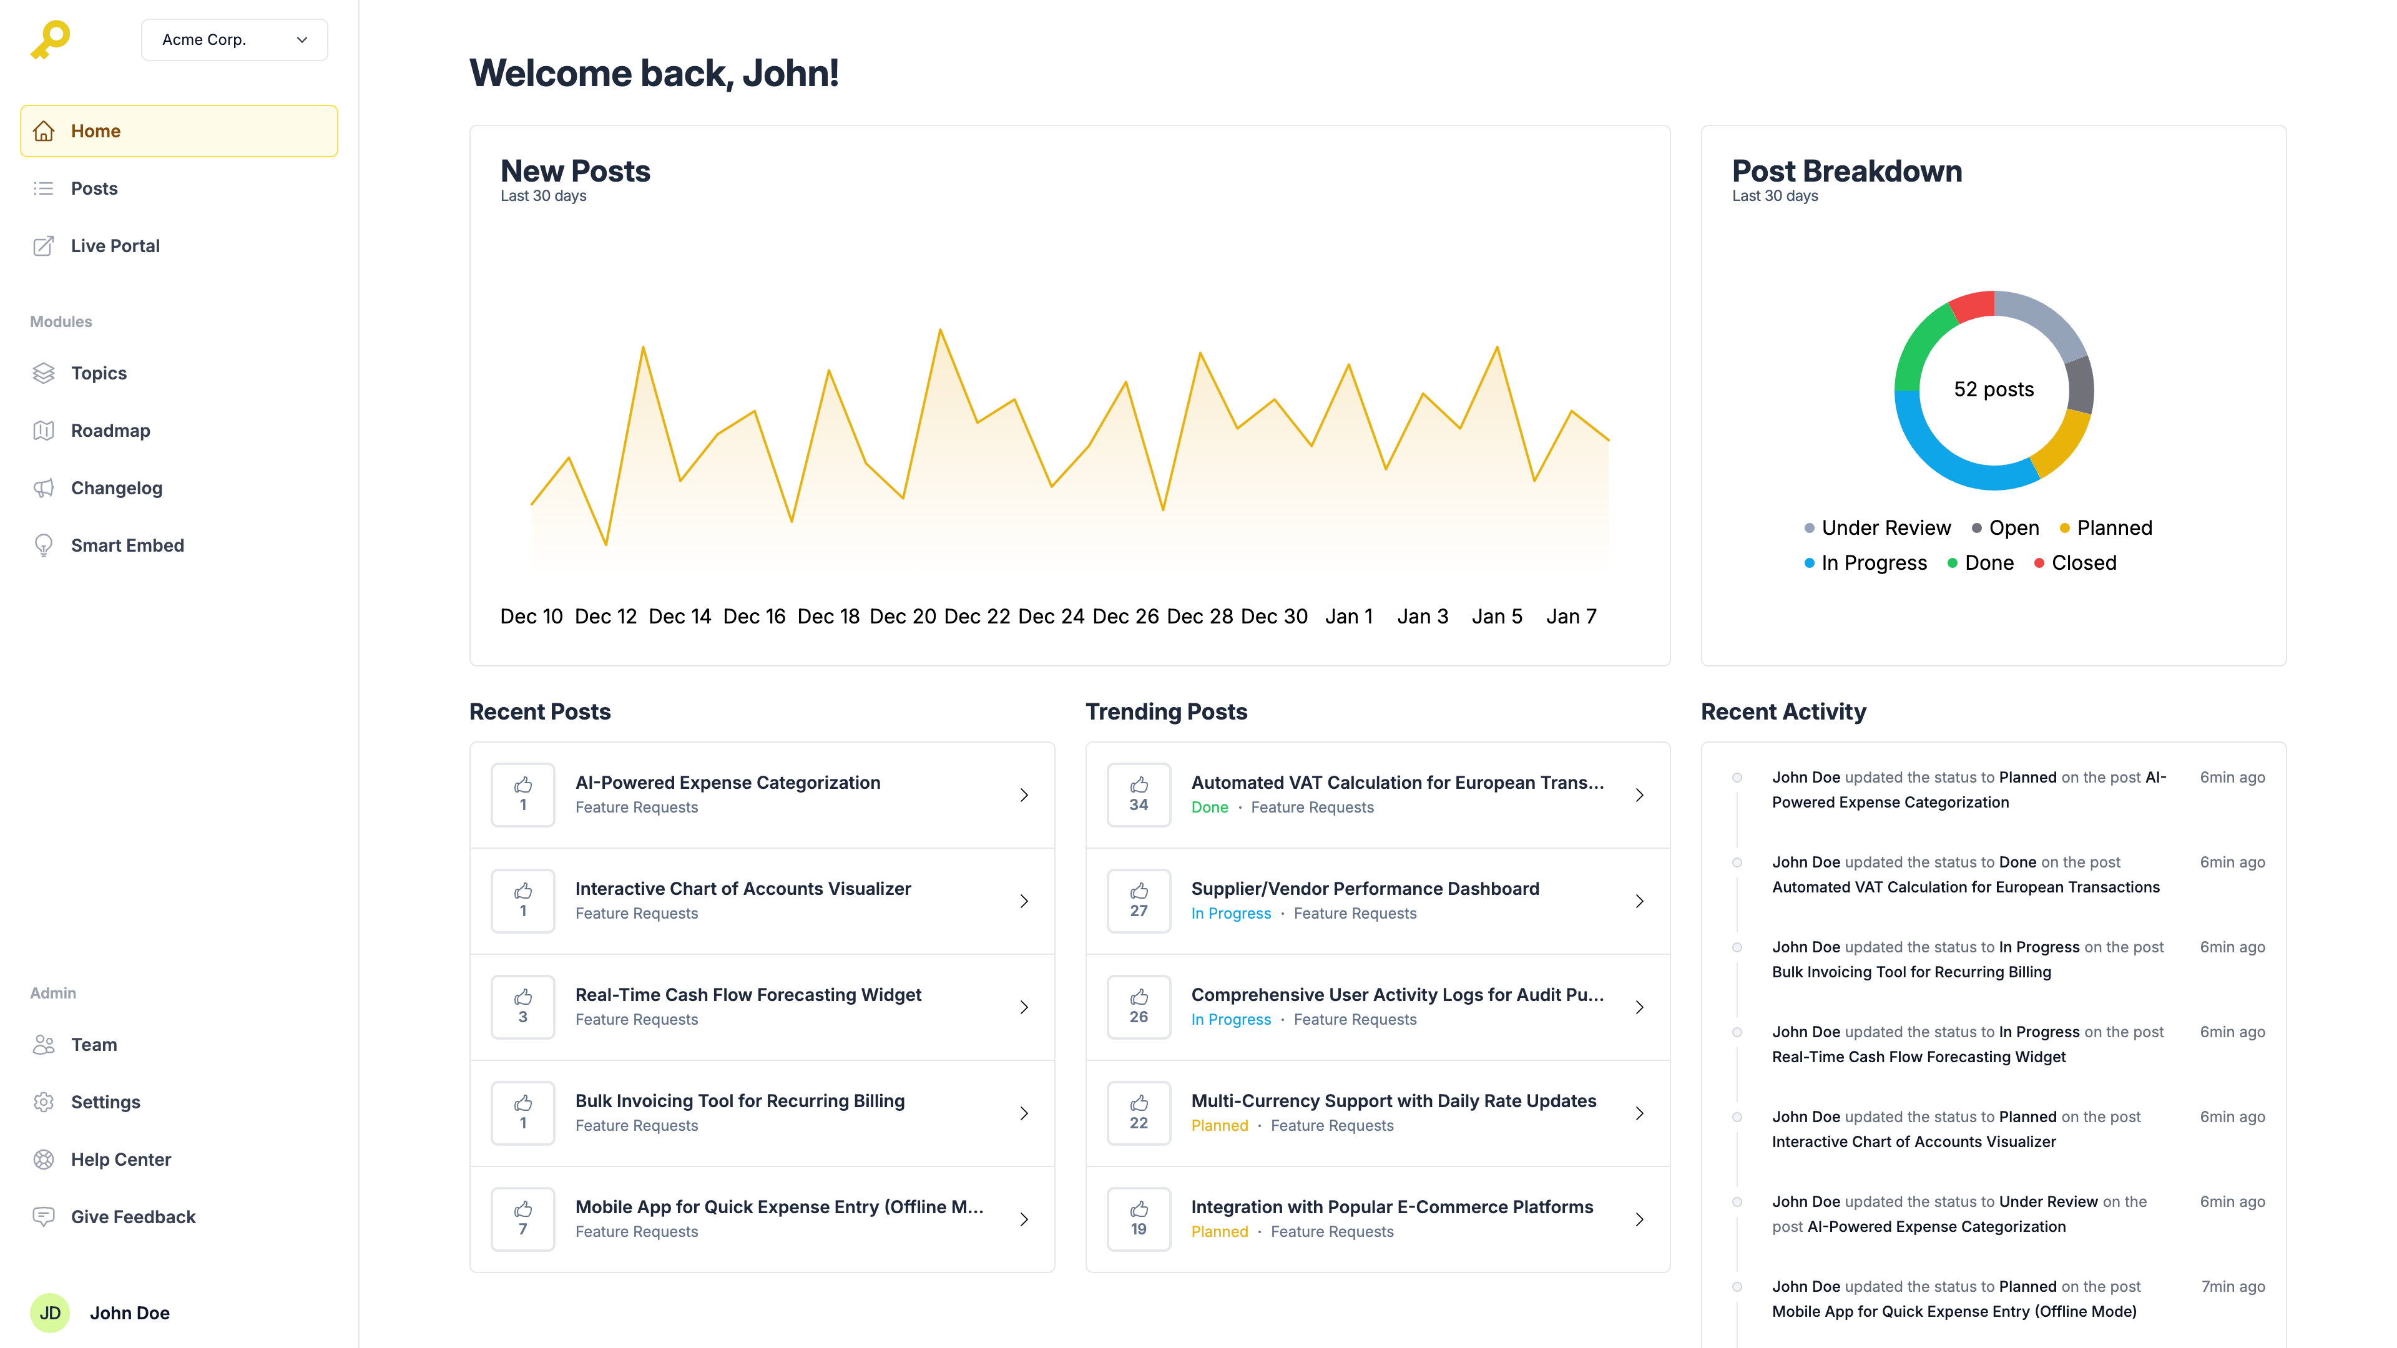
Task: Open Multi-Currency Support post chevron arrow
Action: click(1640, 1113)
